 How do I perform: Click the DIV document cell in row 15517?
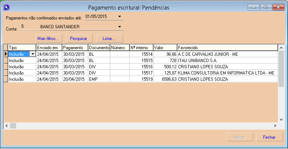[99, 73]
